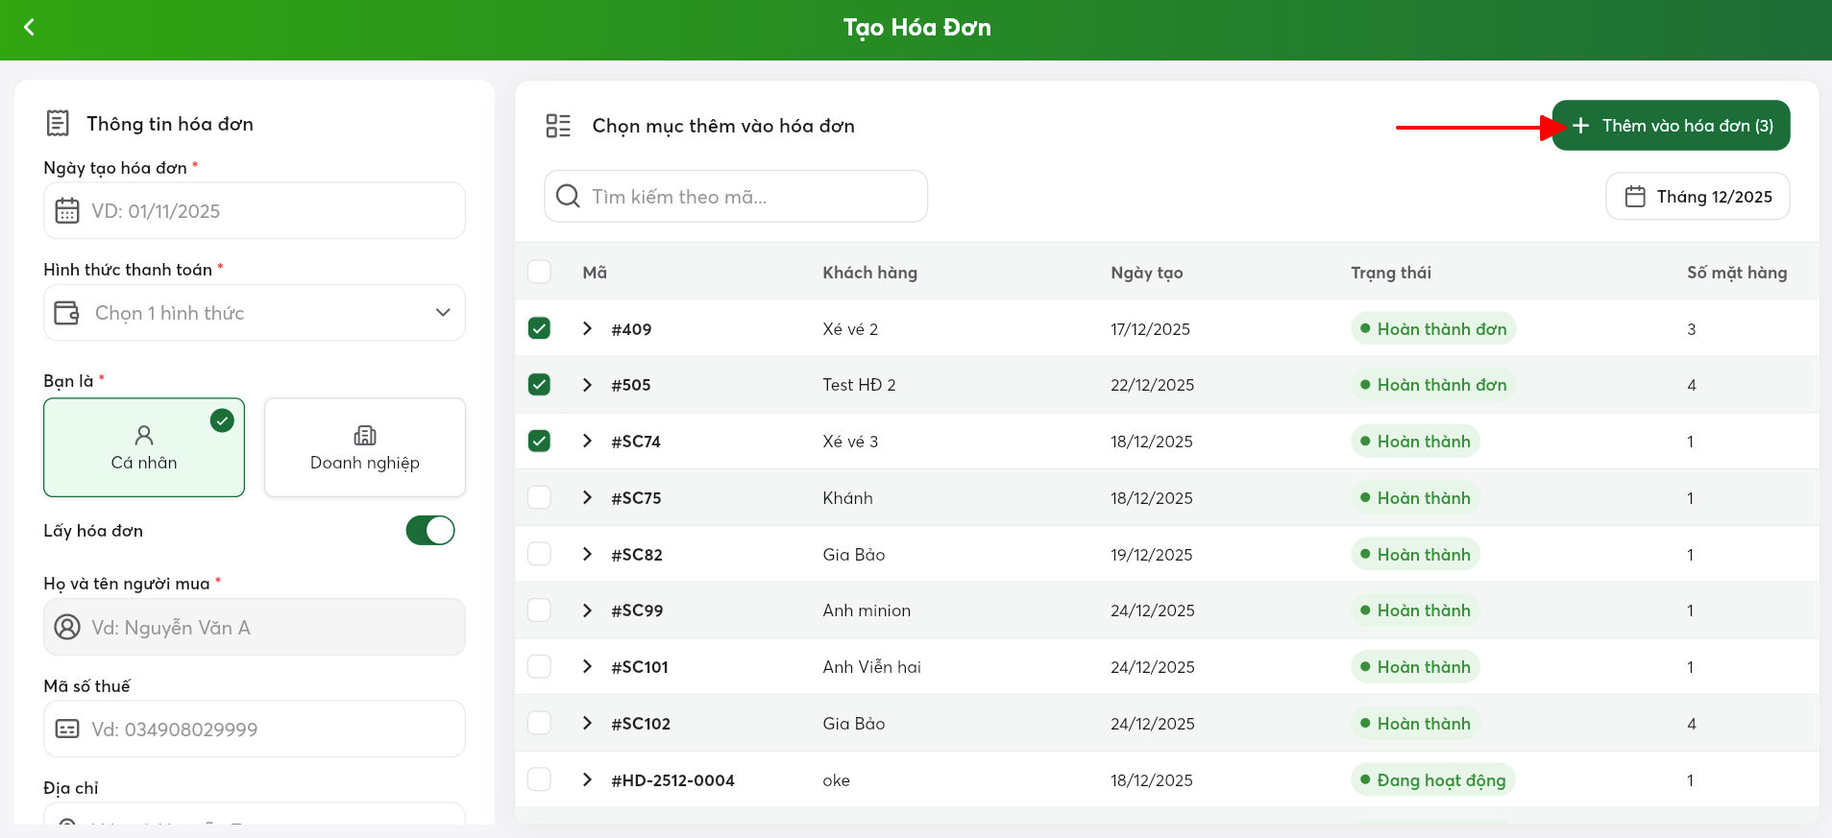Click the calendar icon in invoice date field

tap(67, 210)
